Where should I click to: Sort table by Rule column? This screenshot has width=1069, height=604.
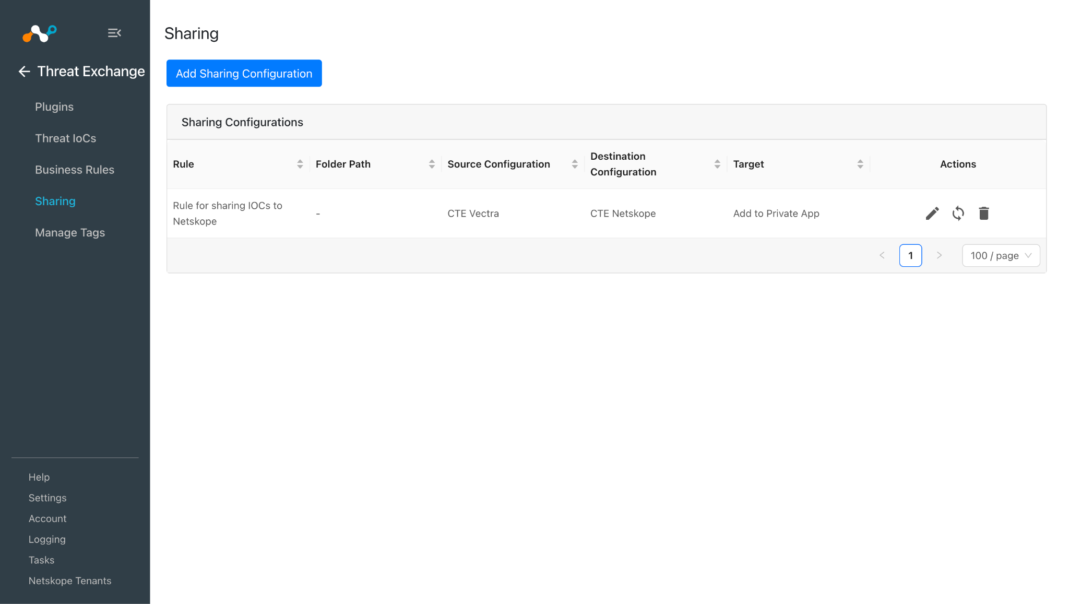[300, 164]
